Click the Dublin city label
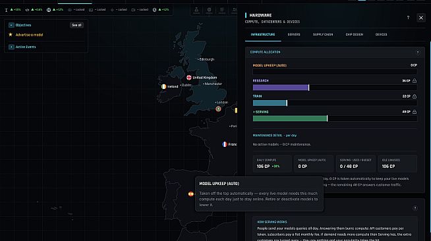The height and width of the screenshot is (241, 431). pyautogui.click(x=186, y=85)
